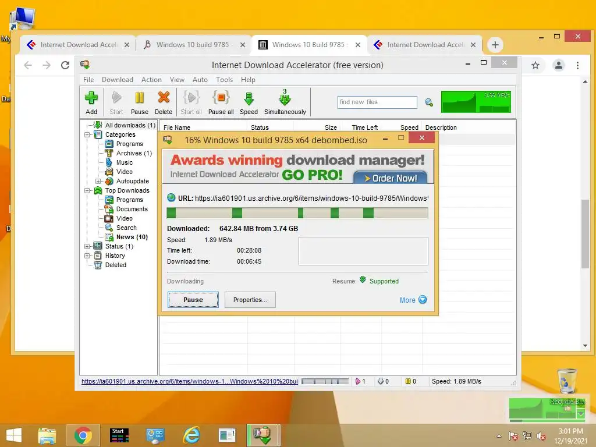Click Pause button in download dialog
The width and height of the screenshot is (596, 447).
pyautogui.click(x=193, y=300)
